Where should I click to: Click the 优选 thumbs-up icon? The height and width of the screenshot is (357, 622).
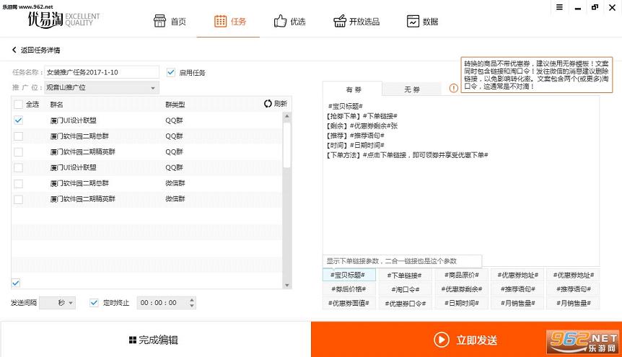point(280,21)
